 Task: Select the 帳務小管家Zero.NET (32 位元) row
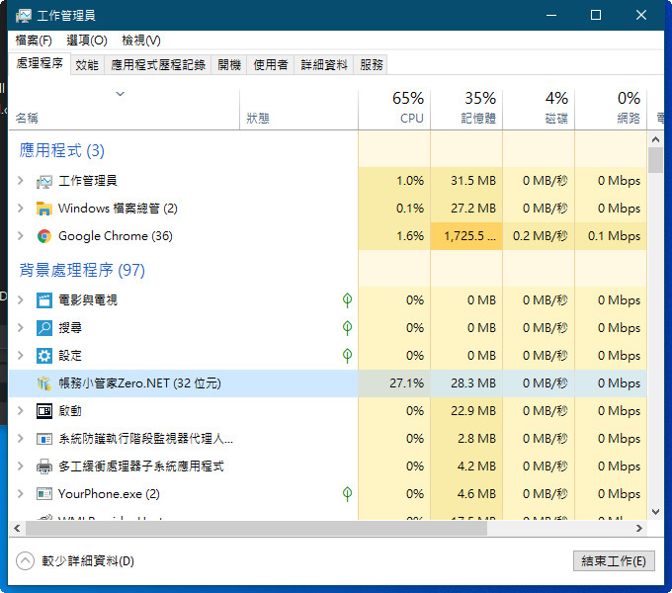pos(328,383)
